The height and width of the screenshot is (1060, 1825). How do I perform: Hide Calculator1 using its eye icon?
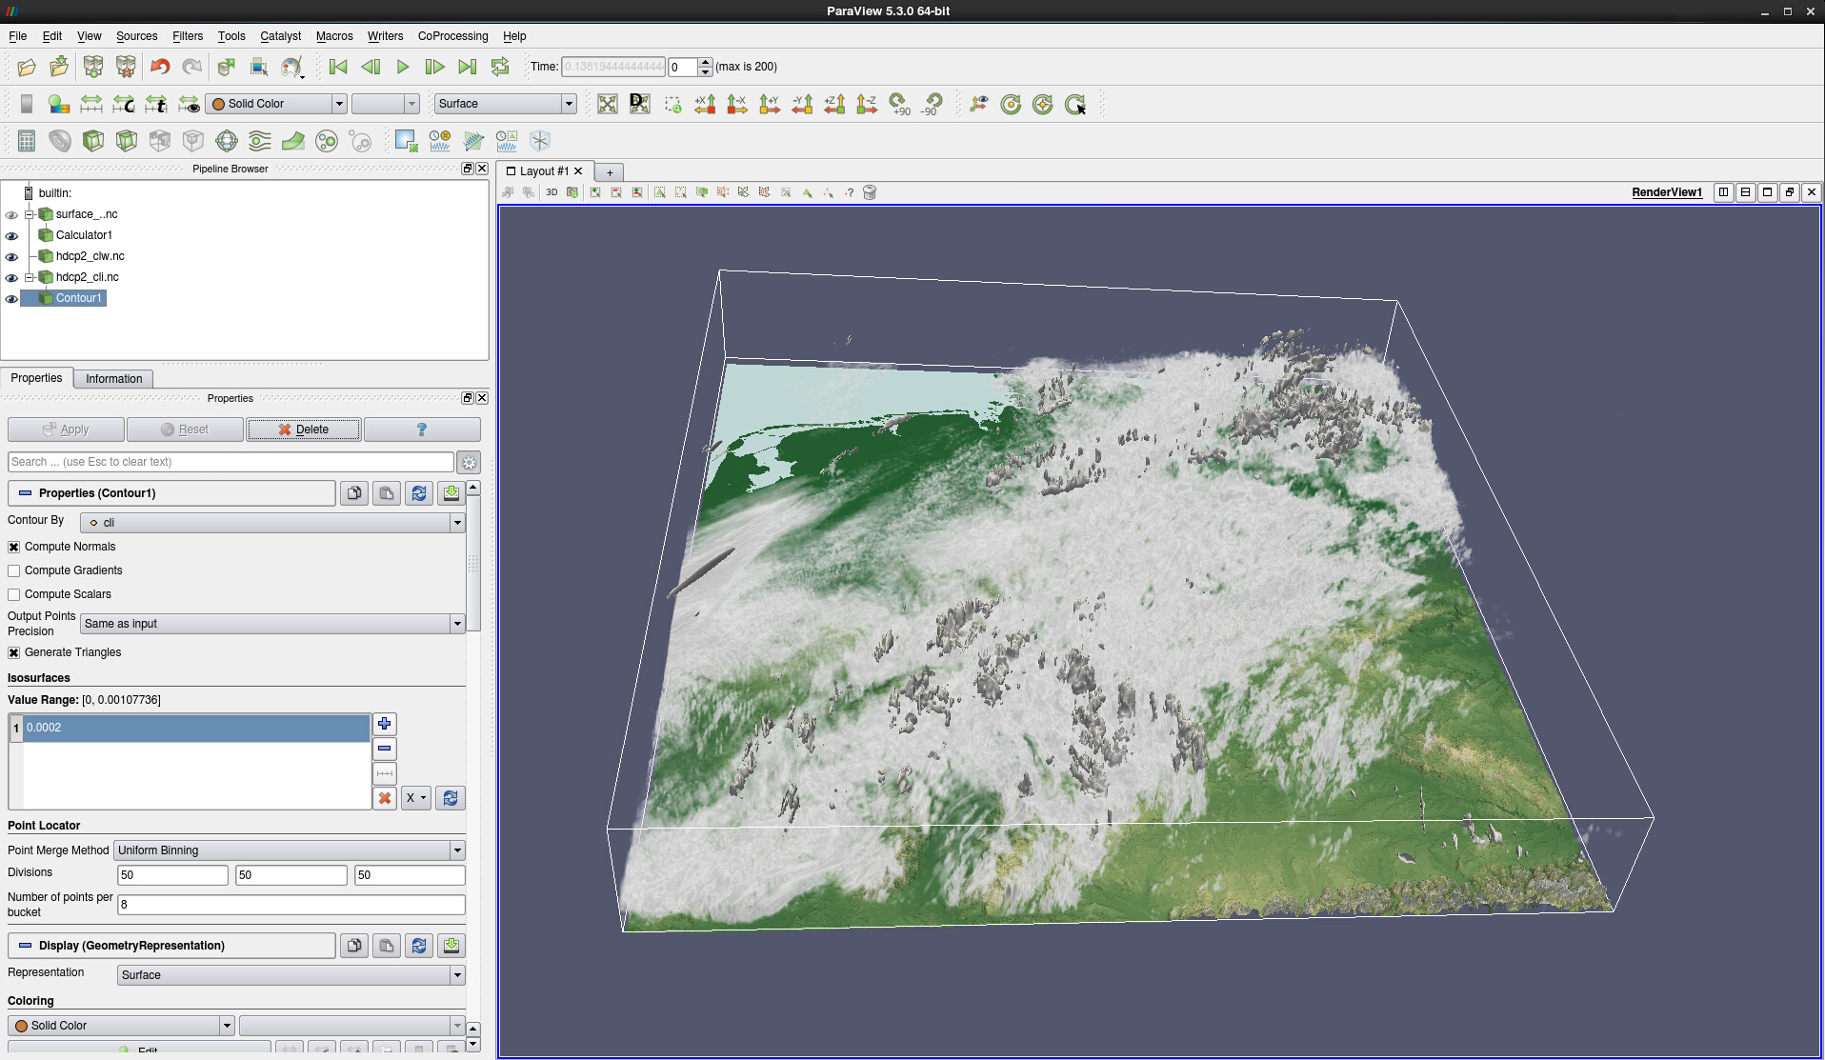(x=11, y=236)
